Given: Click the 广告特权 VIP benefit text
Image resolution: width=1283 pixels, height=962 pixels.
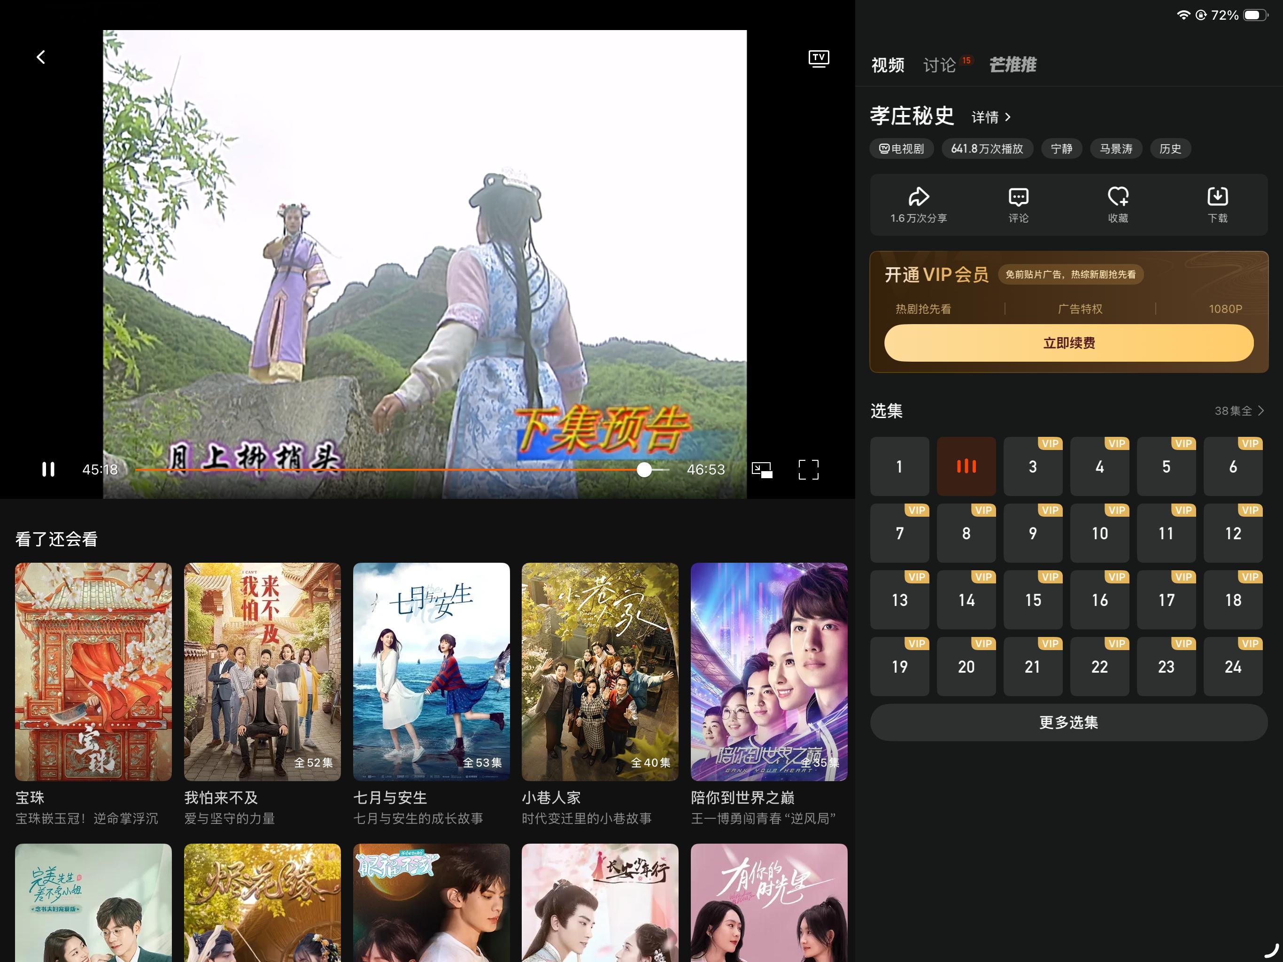Looking at the screenshot, I should point(1080,309).
